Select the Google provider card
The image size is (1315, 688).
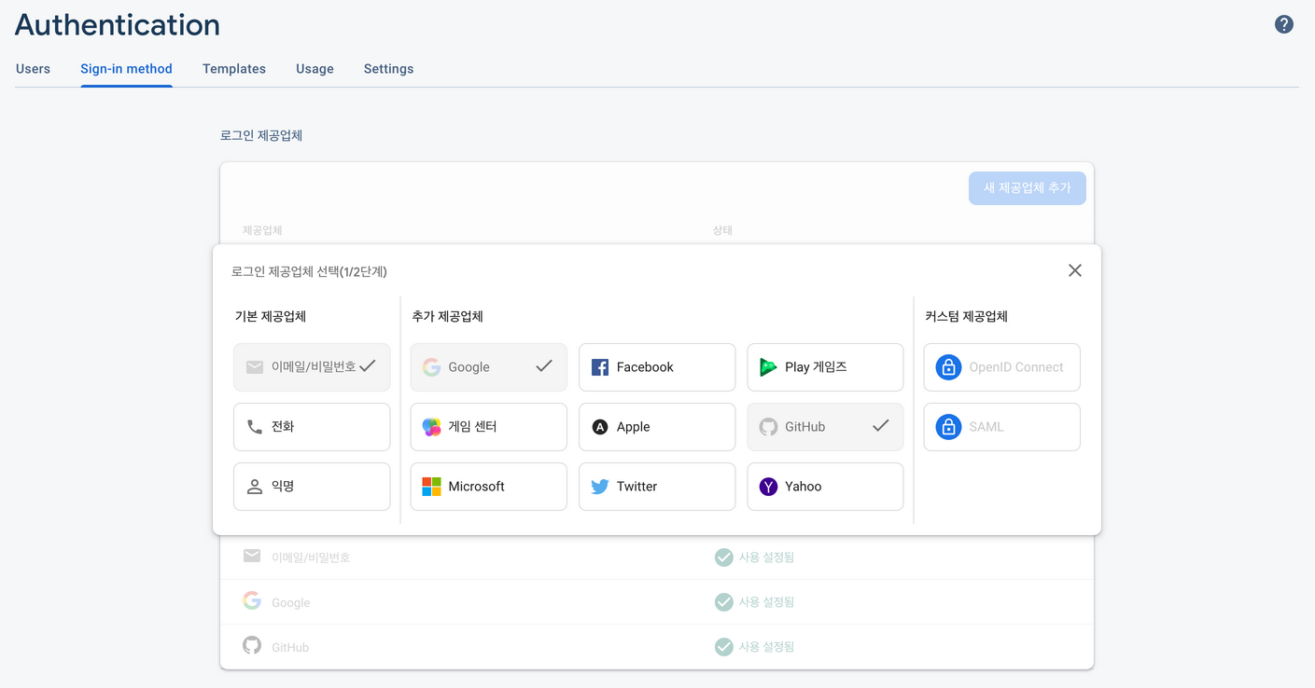[489, 367]
